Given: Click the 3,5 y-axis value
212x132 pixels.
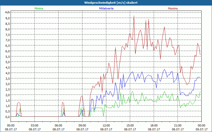Looking at the screenshot, I should tap(8, 78).
